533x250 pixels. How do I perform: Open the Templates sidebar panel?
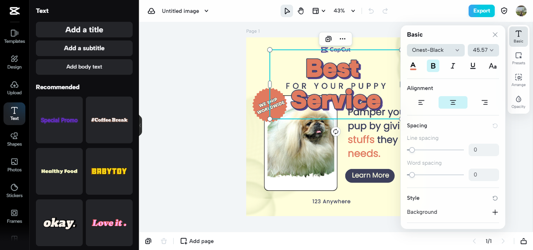tap(15, 36)
